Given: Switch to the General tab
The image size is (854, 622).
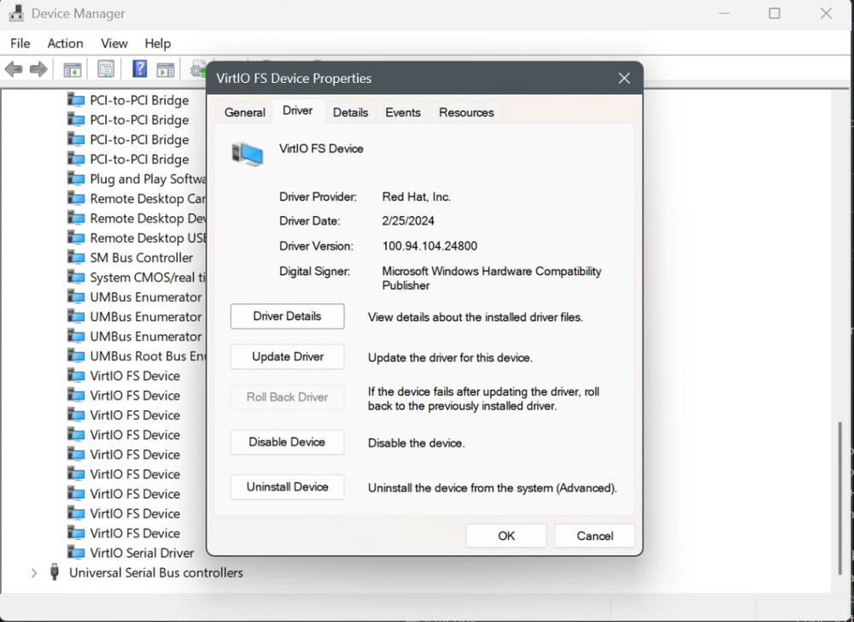Looking at the screenshot, I should coord(244,112).
